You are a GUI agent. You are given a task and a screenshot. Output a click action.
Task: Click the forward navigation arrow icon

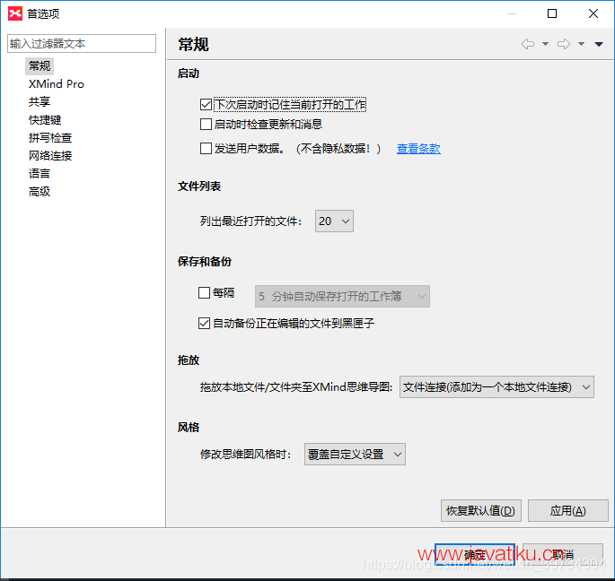[564, 44]
